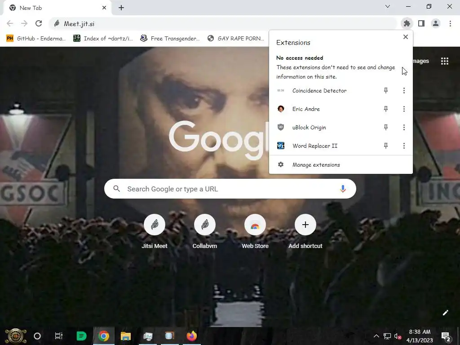The height and width of the screenshot is (345, 460).
Task: Open the GitHub bookmark
Action: [36, 39]
